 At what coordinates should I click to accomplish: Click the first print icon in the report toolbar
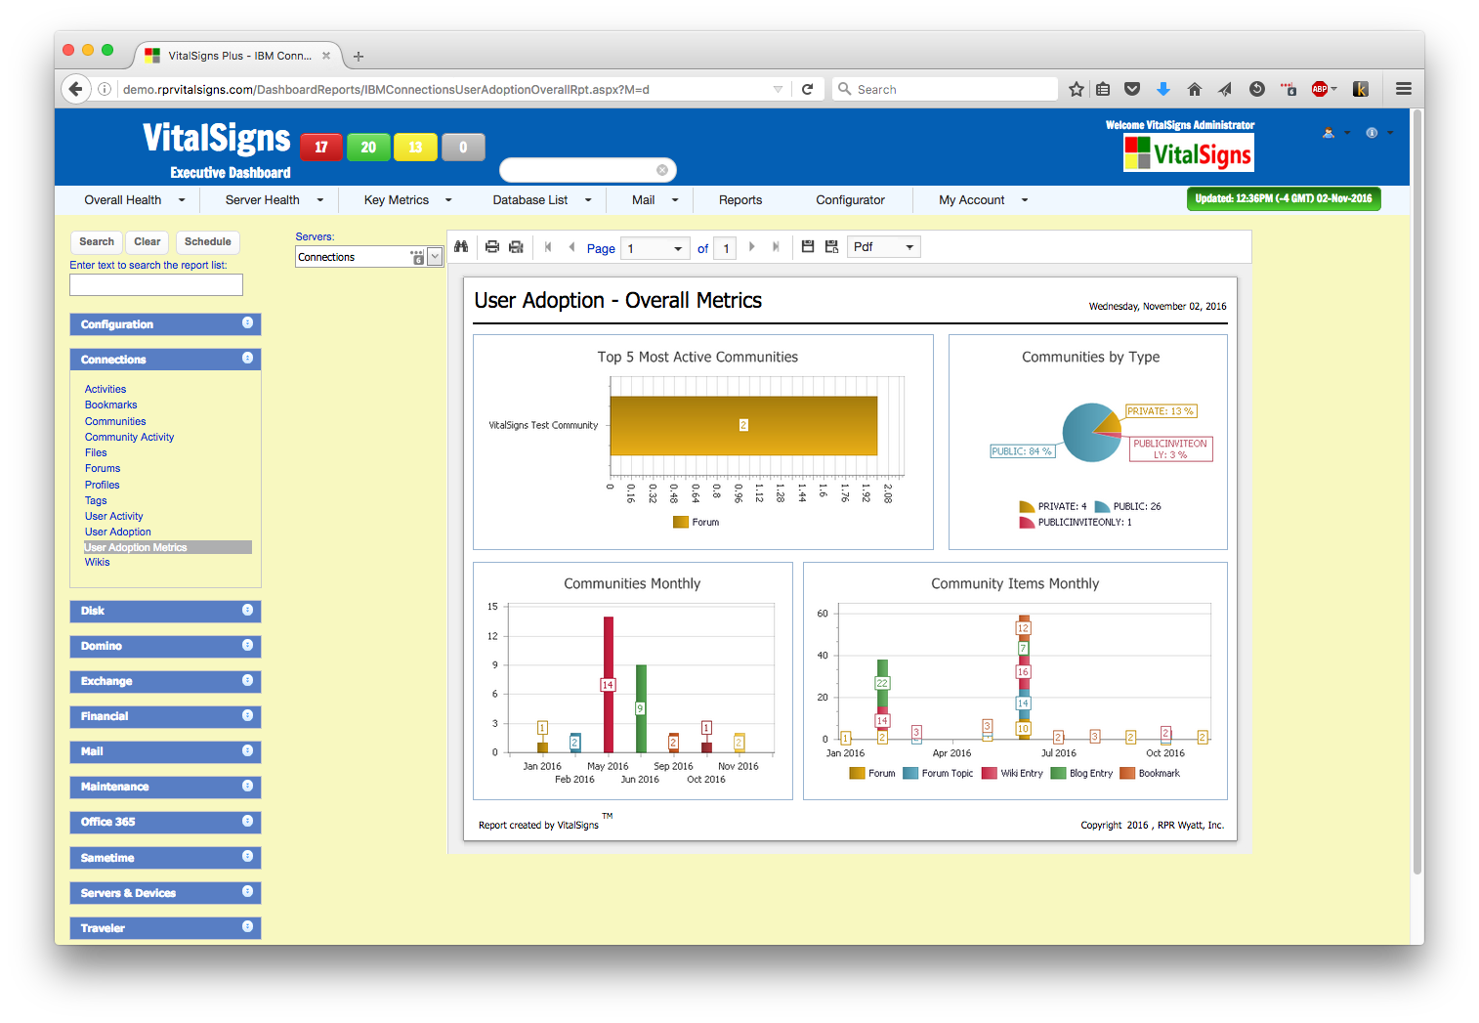point(492,247)
